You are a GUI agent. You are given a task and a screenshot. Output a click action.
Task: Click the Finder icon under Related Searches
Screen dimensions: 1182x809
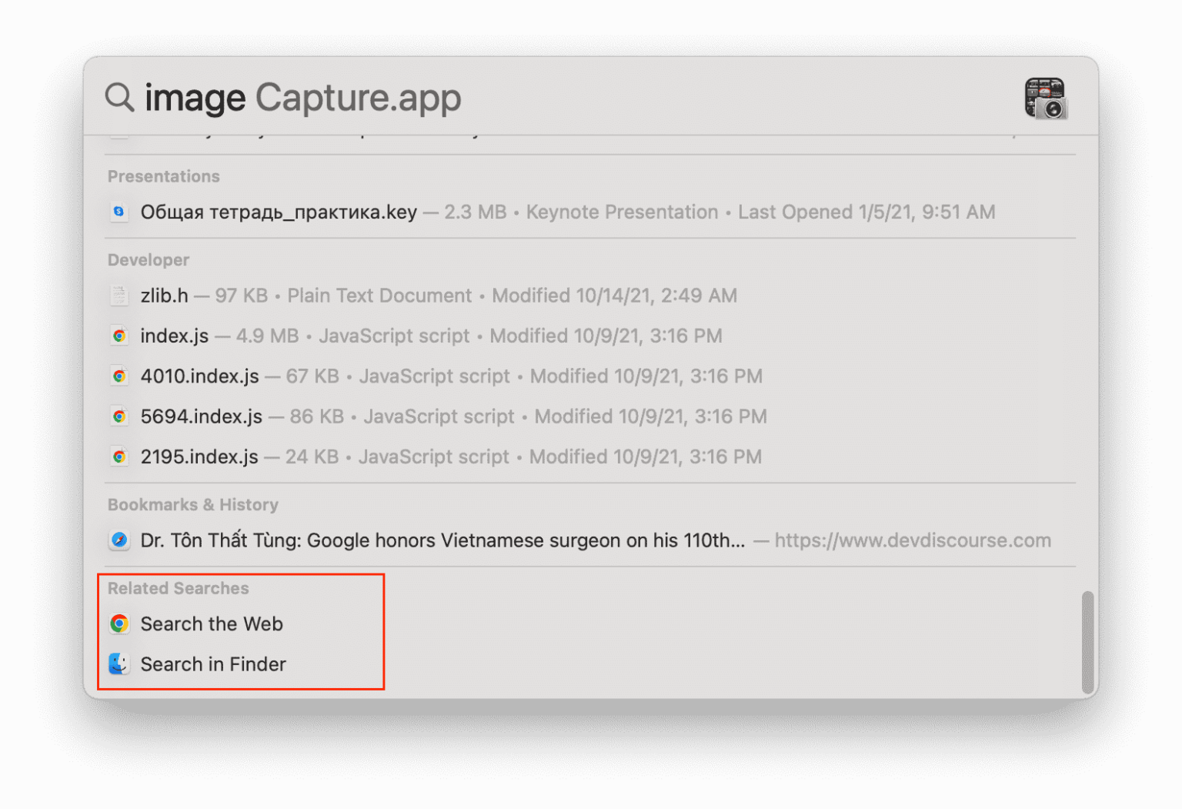(119, 664)
